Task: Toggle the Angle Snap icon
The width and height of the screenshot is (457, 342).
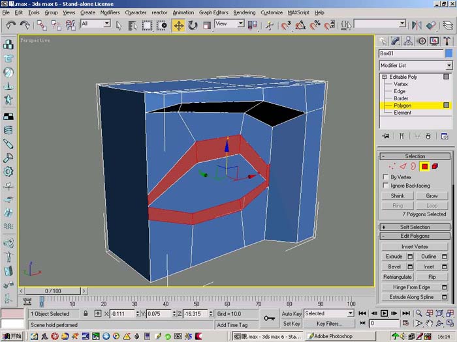Action: point(300,25)
